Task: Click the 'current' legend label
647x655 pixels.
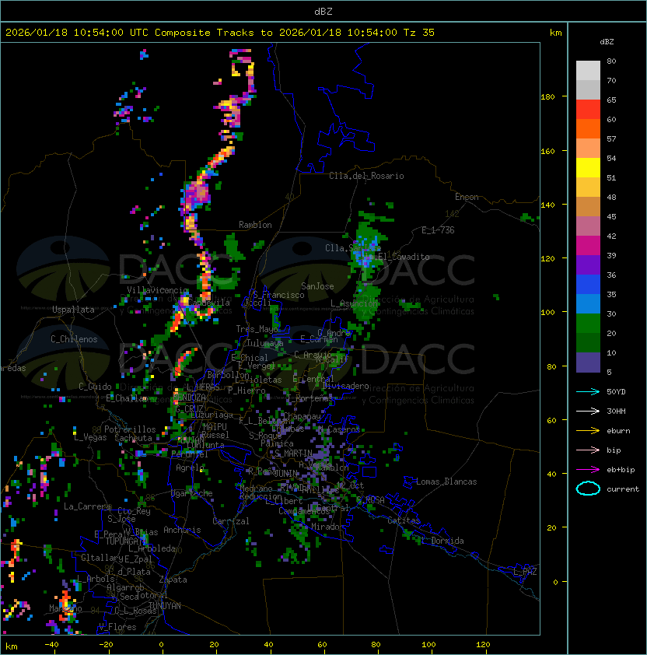Action: click(623, 489)
